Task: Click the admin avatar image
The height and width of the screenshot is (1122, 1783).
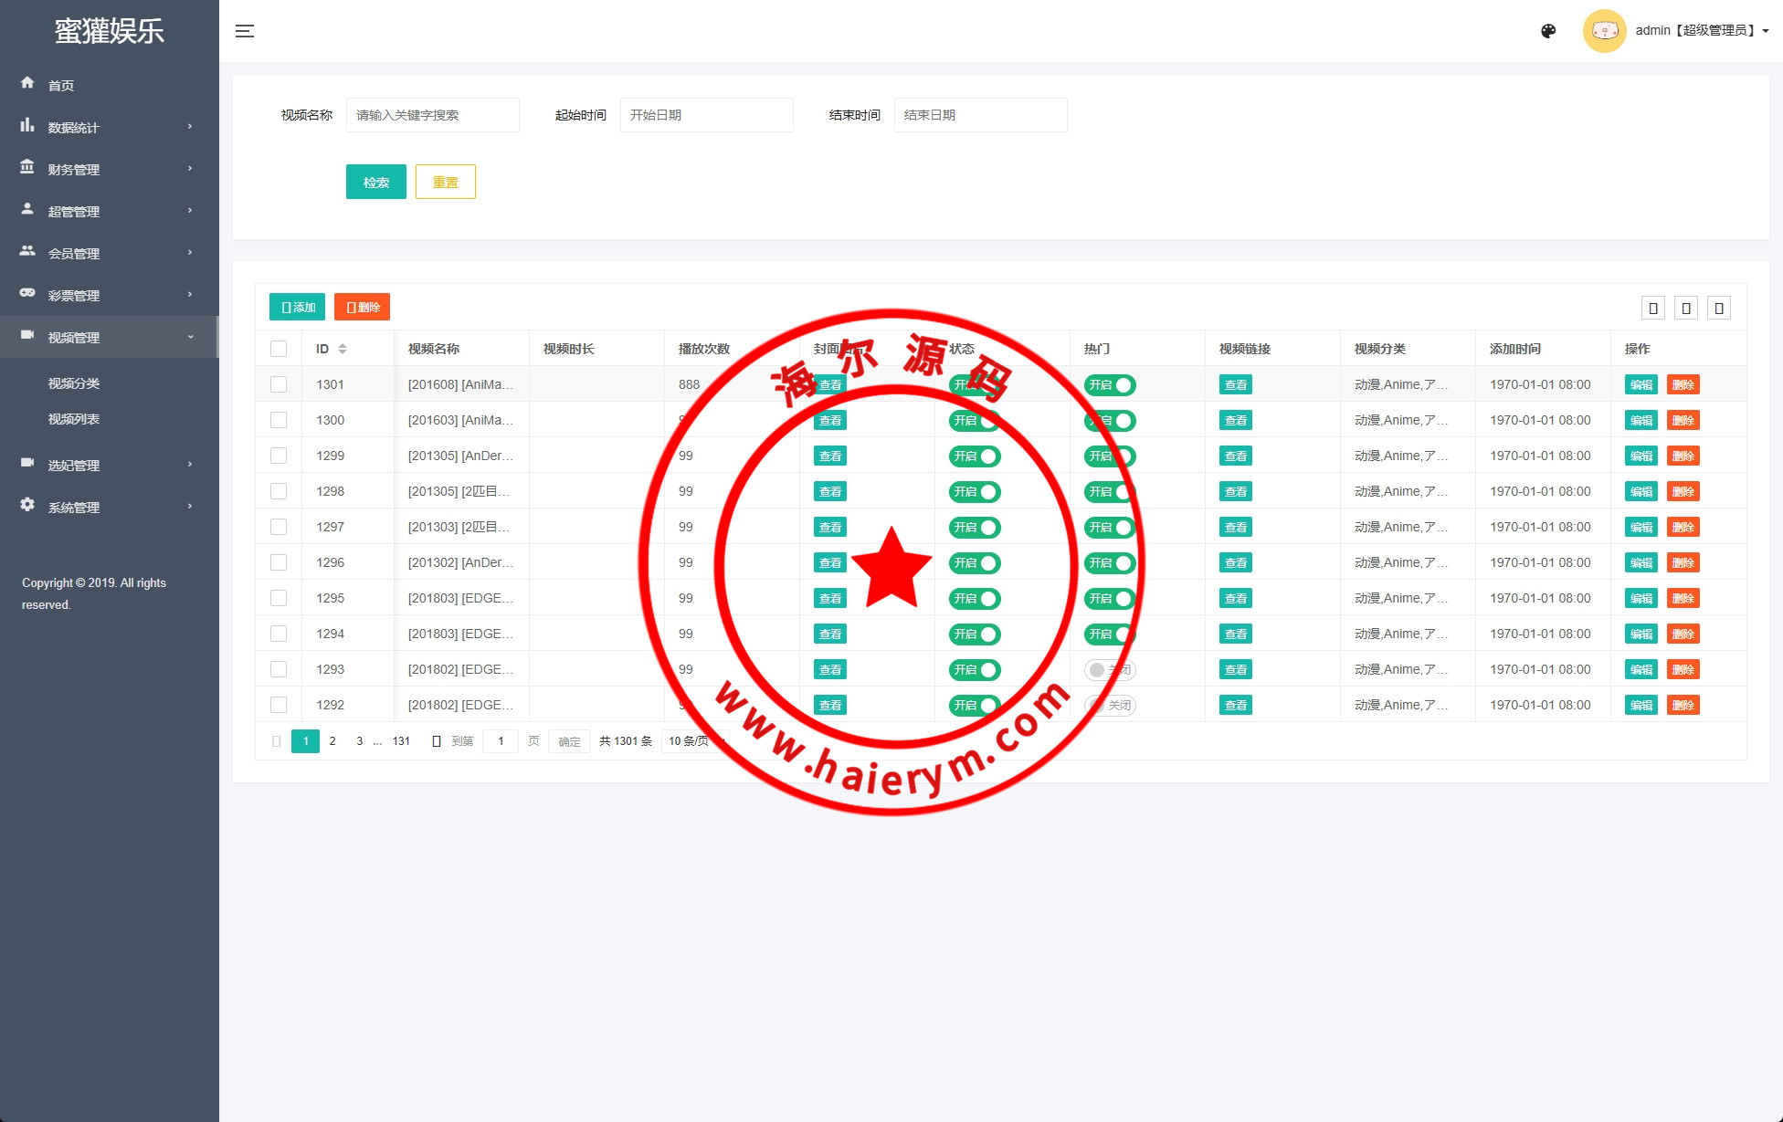Action: pos(1604,31)
